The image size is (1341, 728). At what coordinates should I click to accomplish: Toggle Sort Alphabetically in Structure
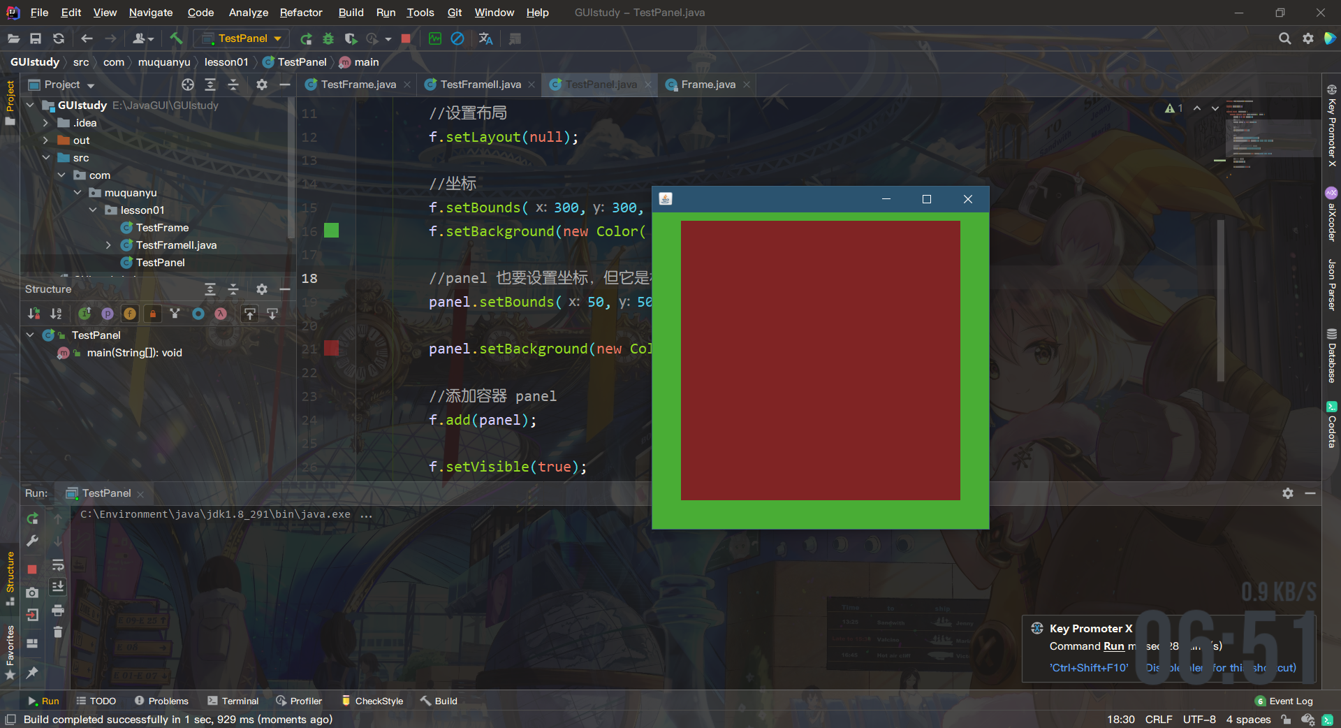point(56,314)
